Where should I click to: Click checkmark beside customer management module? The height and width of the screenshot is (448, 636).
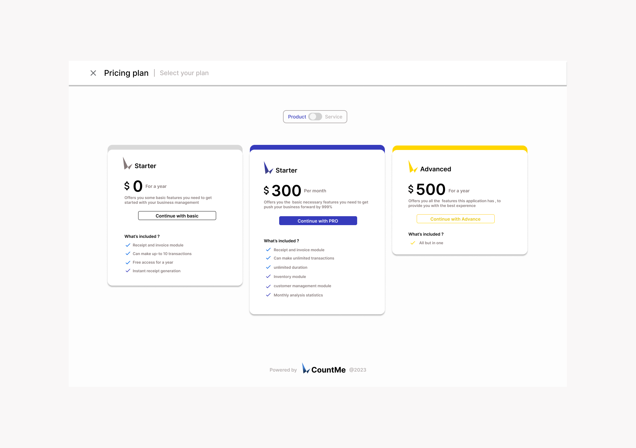[x=268, y=286]
